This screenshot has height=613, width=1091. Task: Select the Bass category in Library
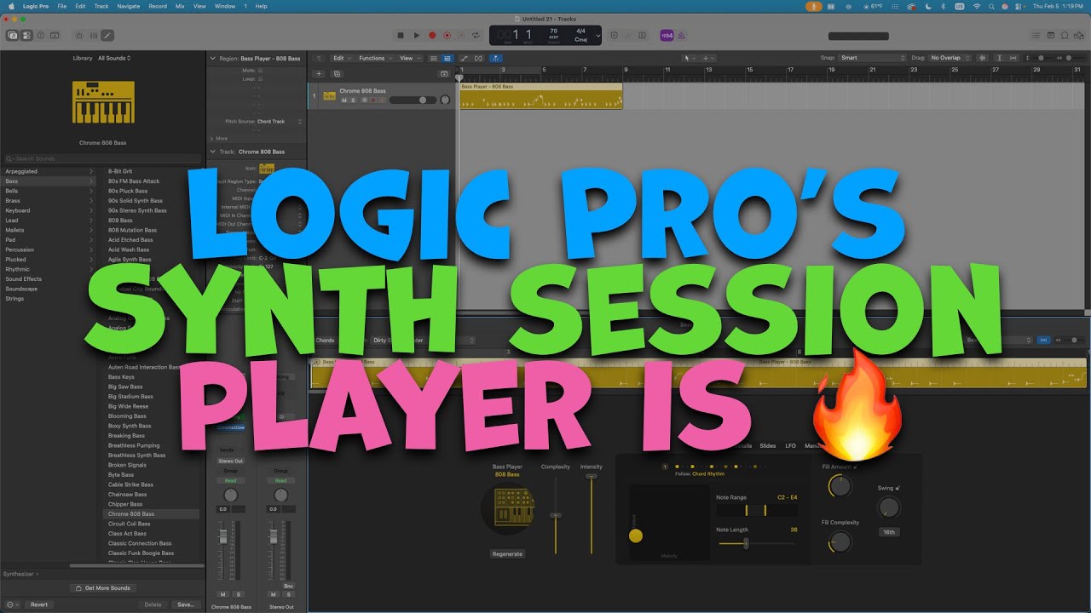(49, 181)
